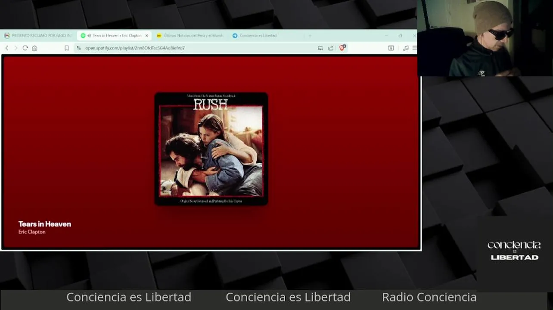
Task: Open the media control music note icon
Action: [406, 48]
